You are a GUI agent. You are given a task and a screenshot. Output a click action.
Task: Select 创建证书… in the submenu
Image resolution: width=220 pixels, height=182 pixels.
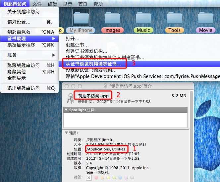point(139,45)
